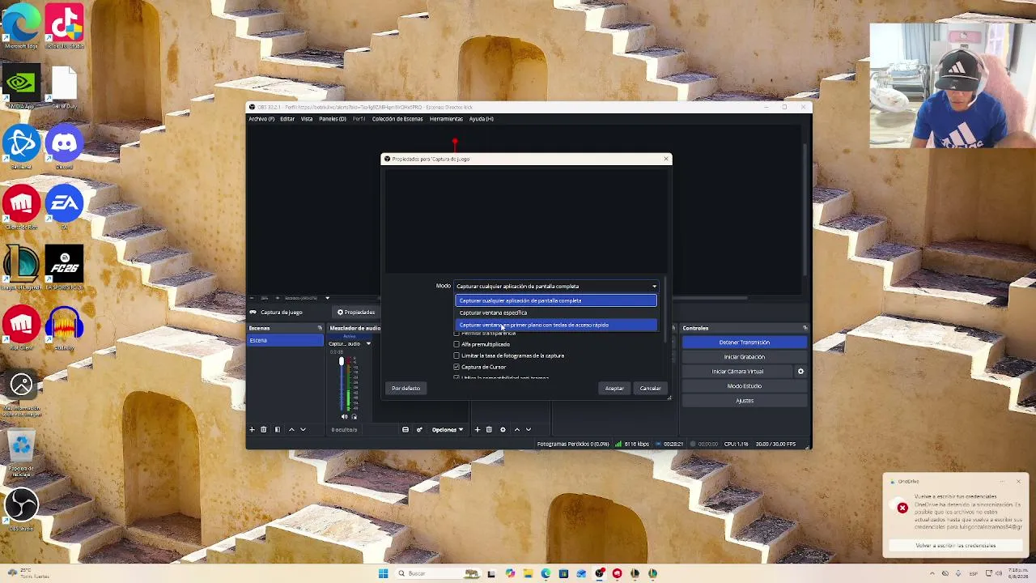Click the Por defecto button
Viewport: 1036px width, 583px height.
pyautogui.click(x=405, y=389)
